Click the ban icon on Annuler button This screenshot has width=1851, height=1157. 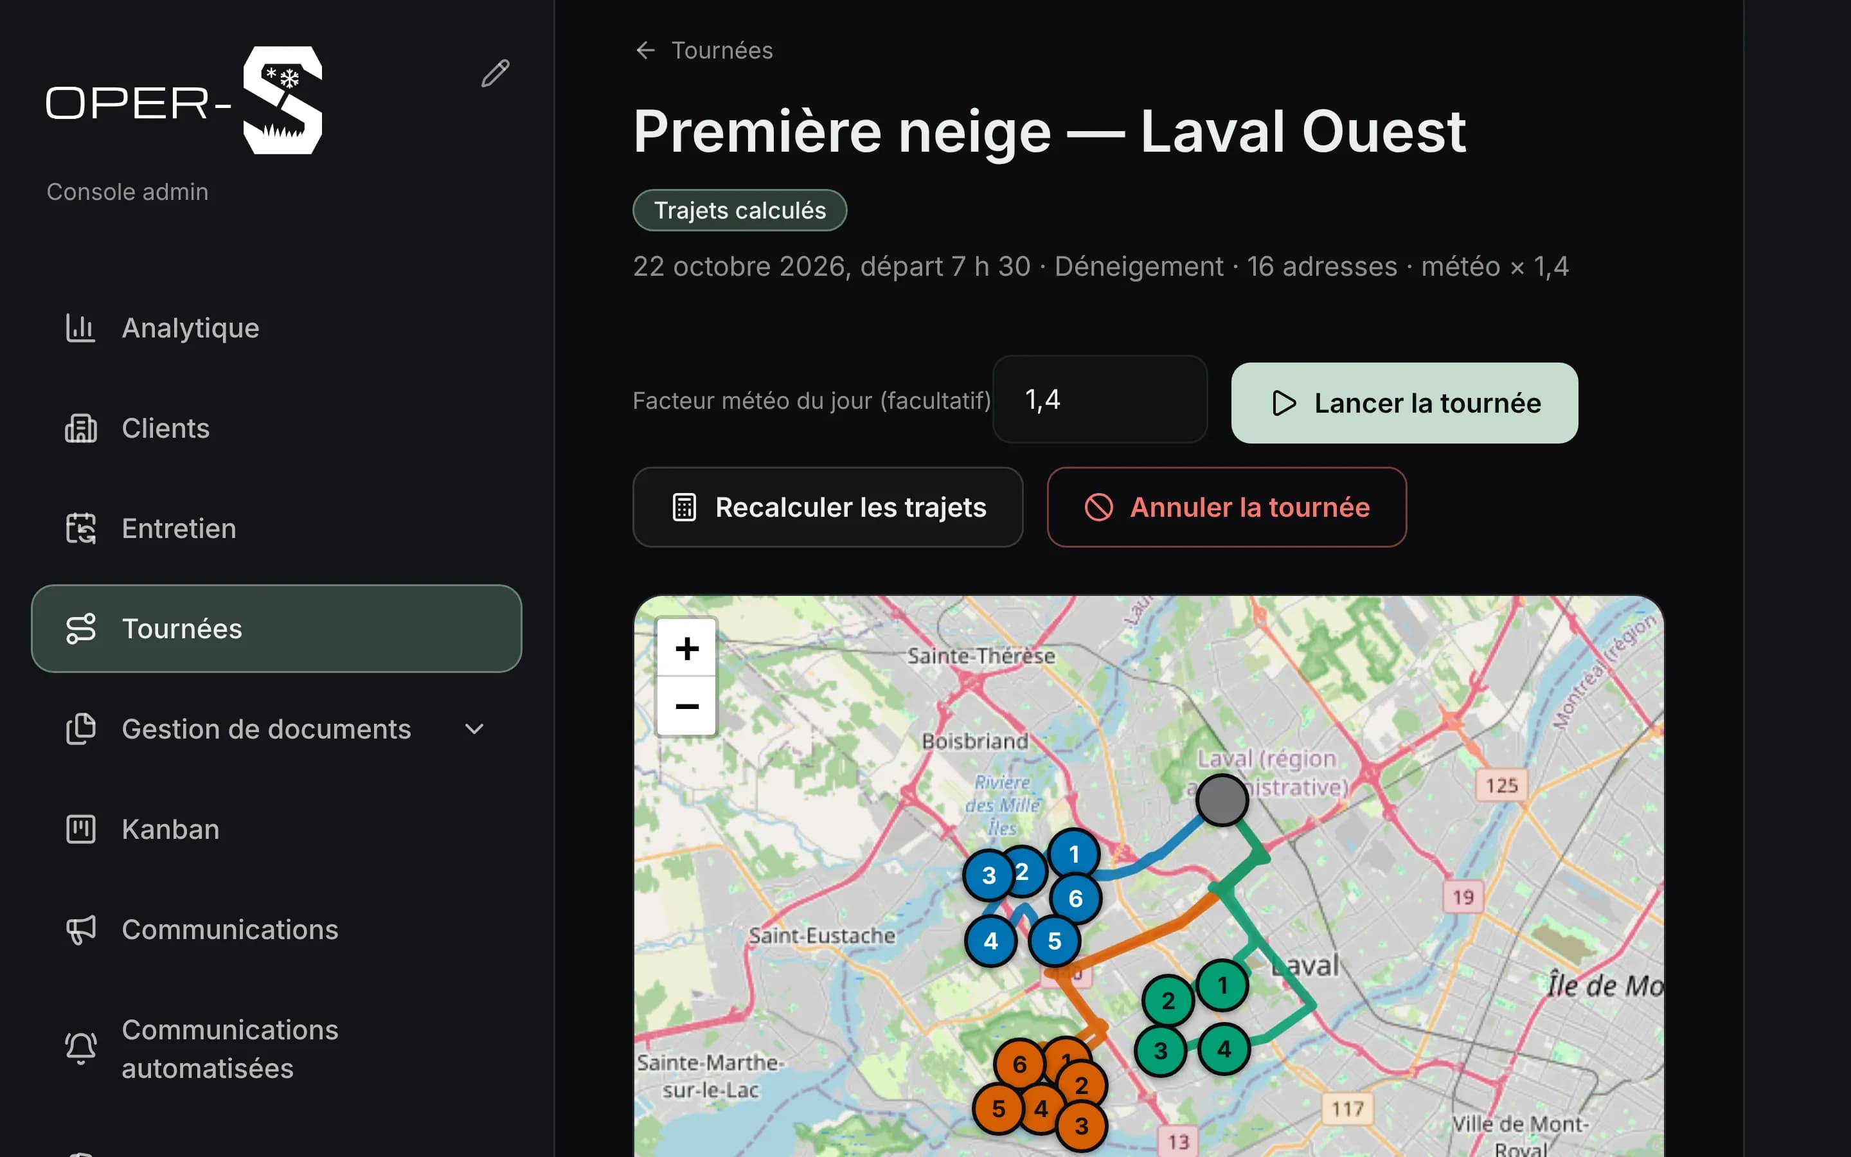pos(1098,507)
